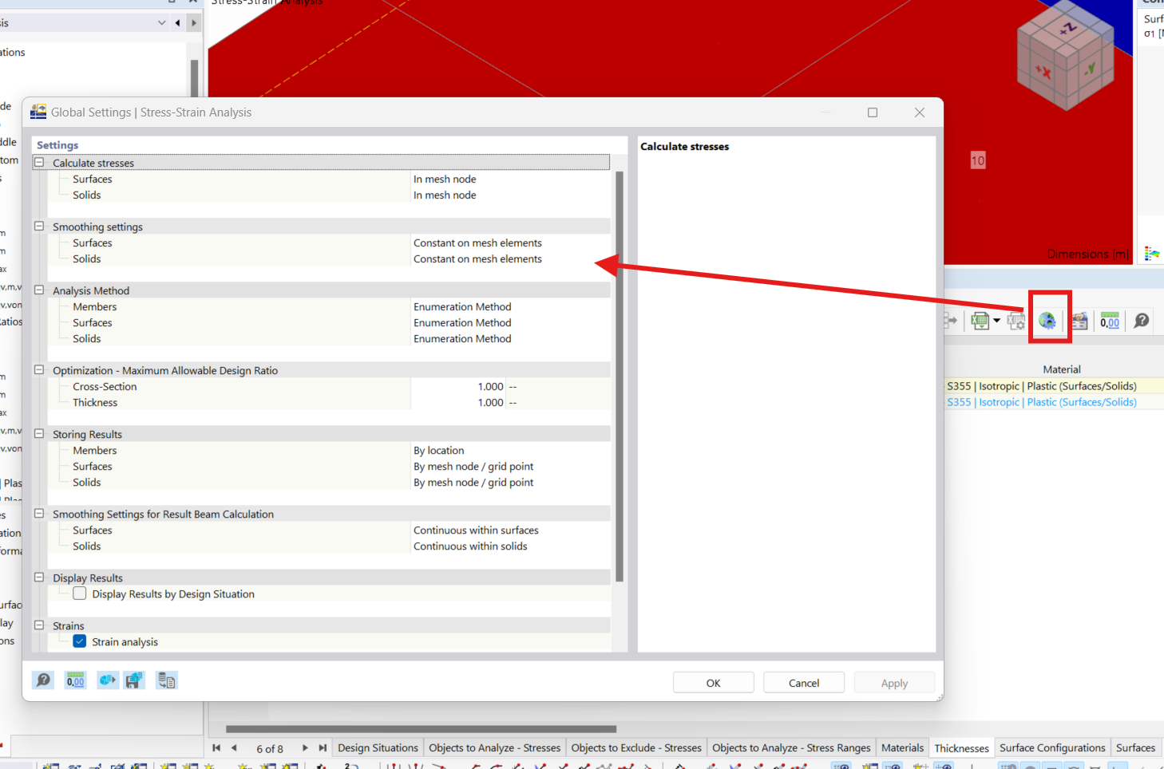Select the Cross-Section design ratio value field
The image size is (1164, 769).
click(458, 387)
